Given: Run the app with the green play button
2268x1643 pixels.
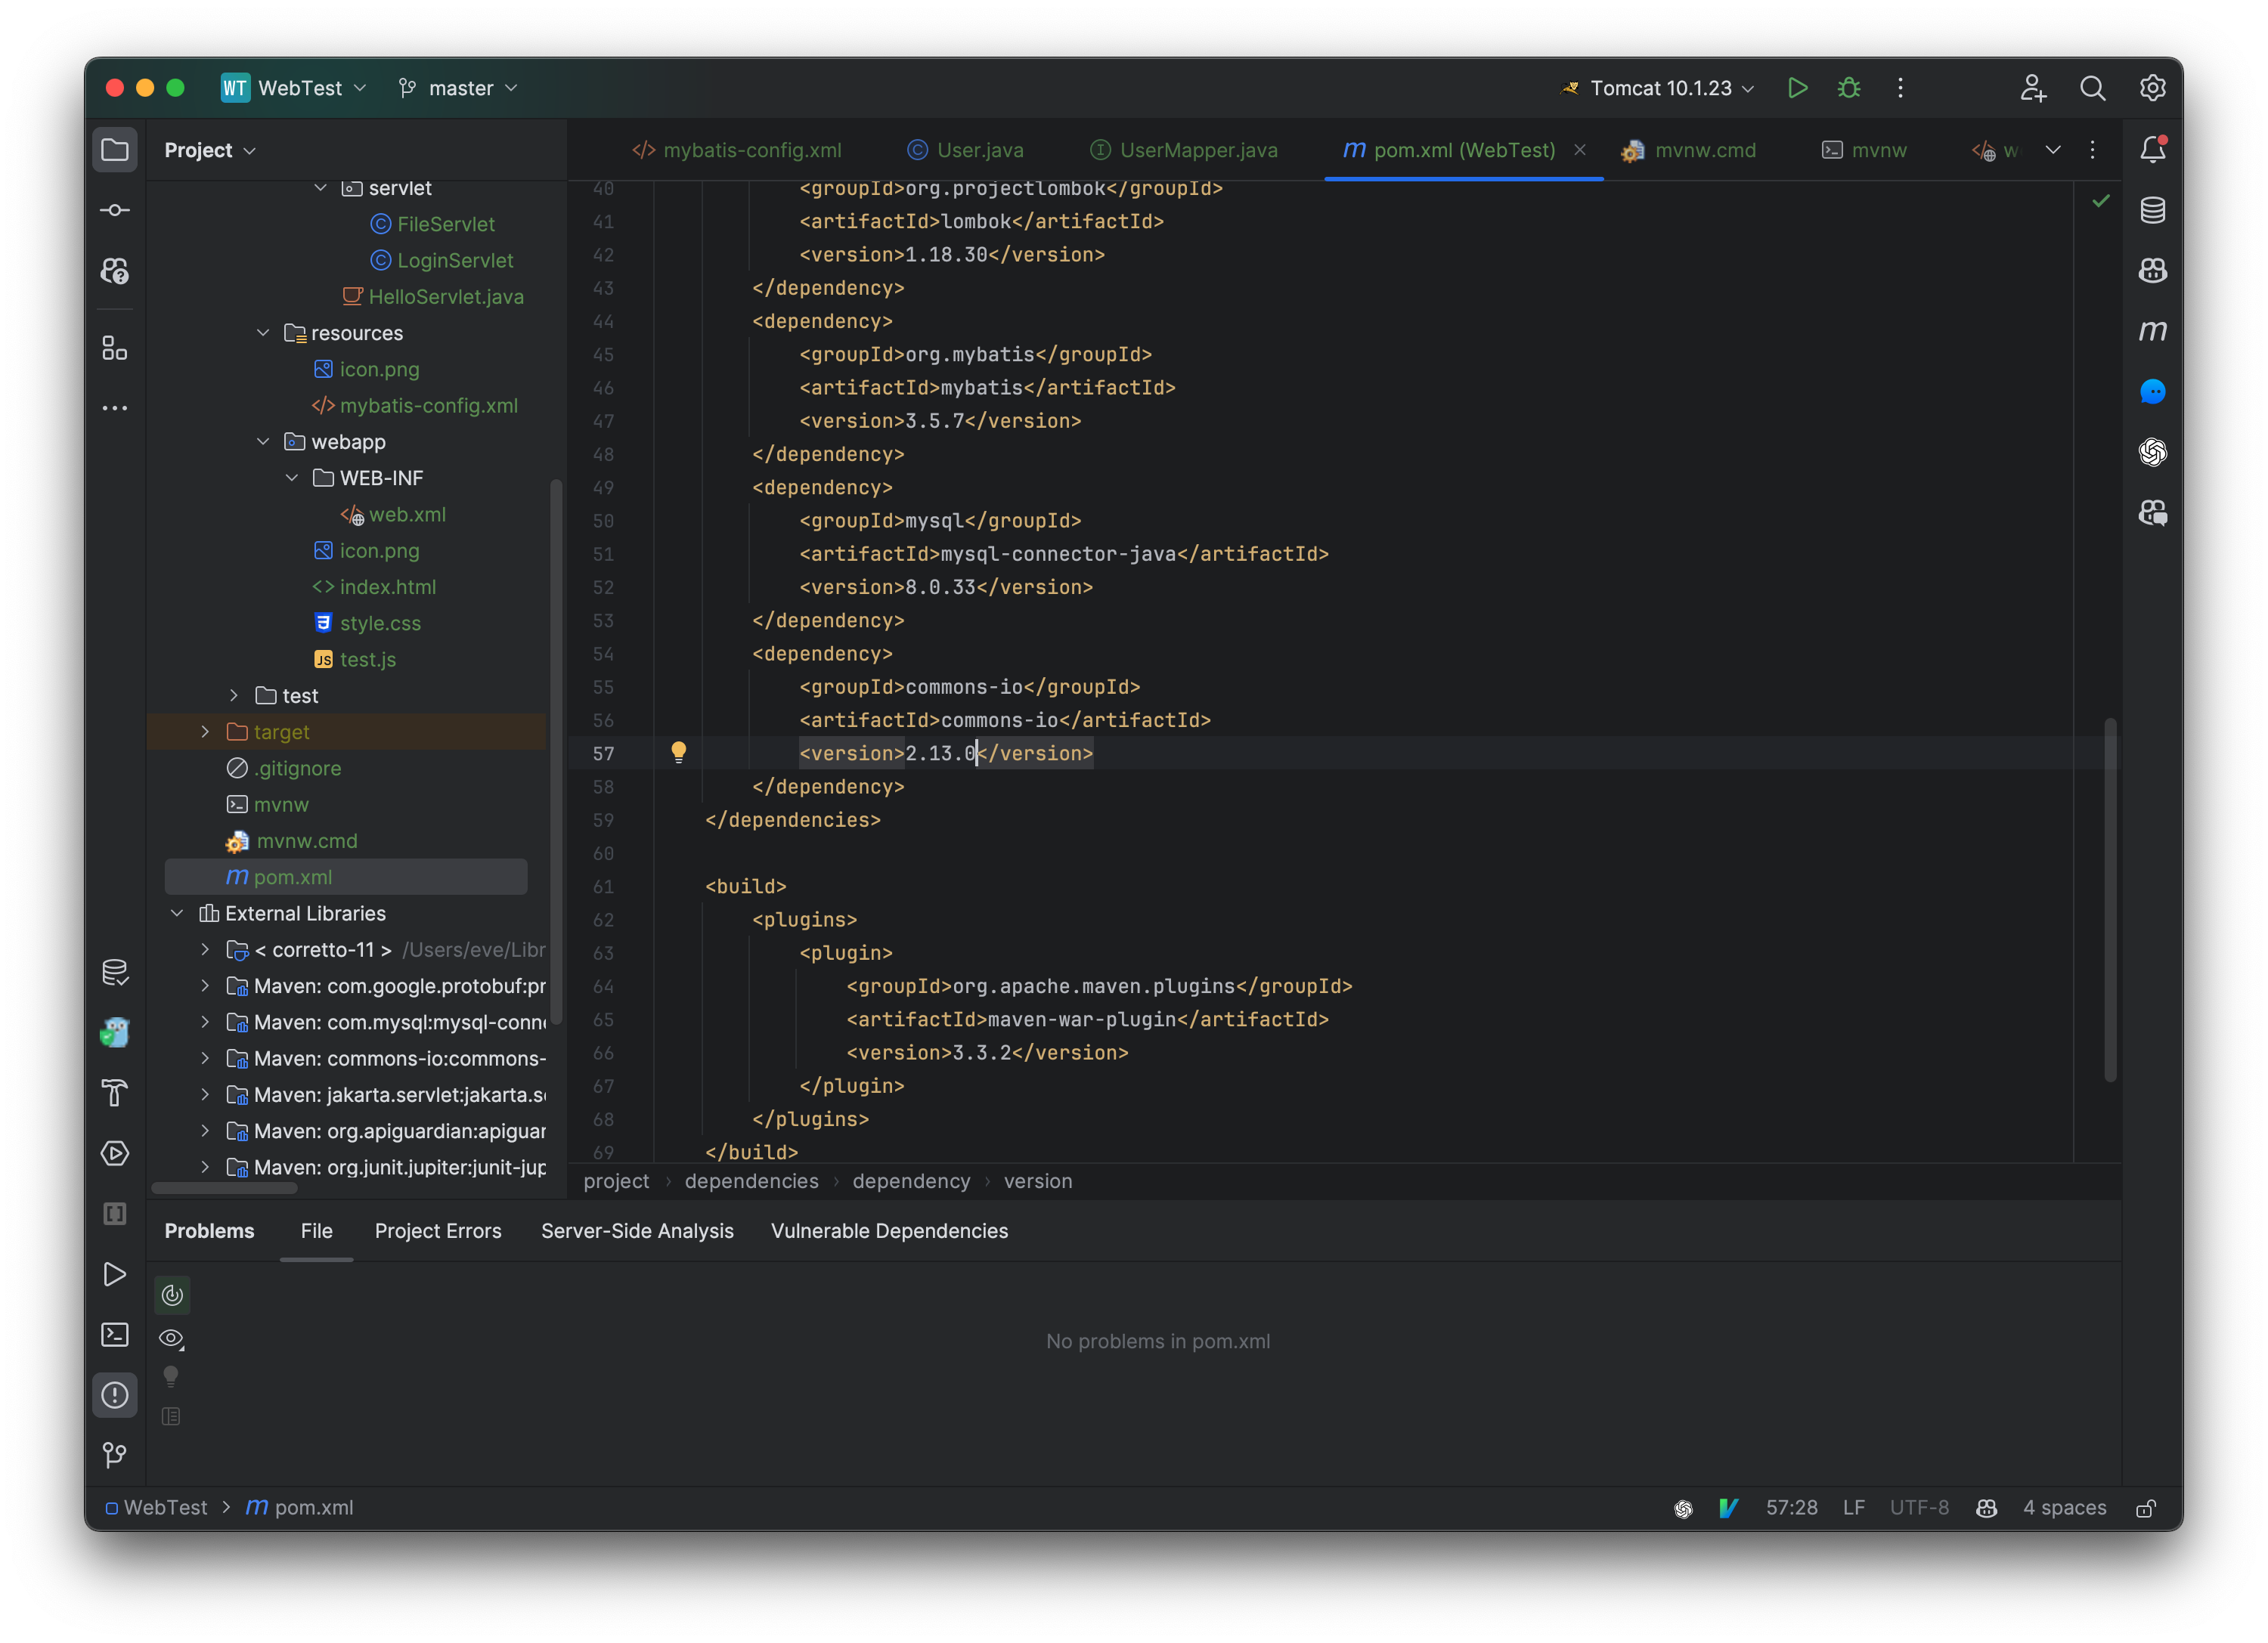Looking at the screenshot, I should [1796, 88].
